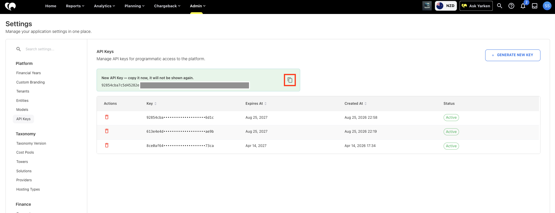Open Financial Years settings
This screenshot has height=213, width=555.
29,73
